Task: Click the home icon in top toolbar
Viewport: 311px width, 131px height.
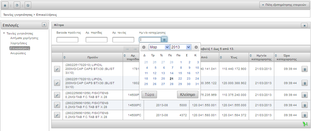Action: coord(5,5)
